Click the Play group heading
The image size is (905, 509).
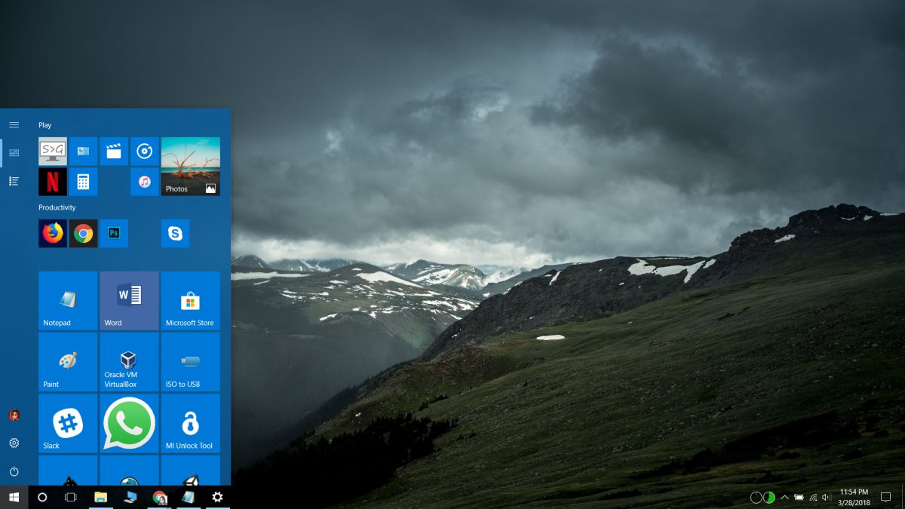[45, 125]
